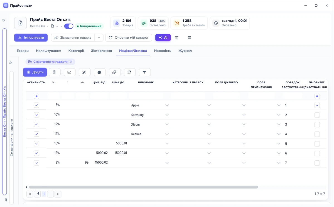
Task: Go to the previous page of the table
Action: [x=37, y=194]
